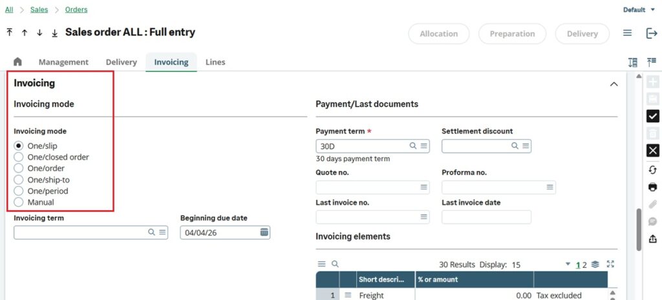Select the One/order invoicing mode

click(x=19, y=168)
